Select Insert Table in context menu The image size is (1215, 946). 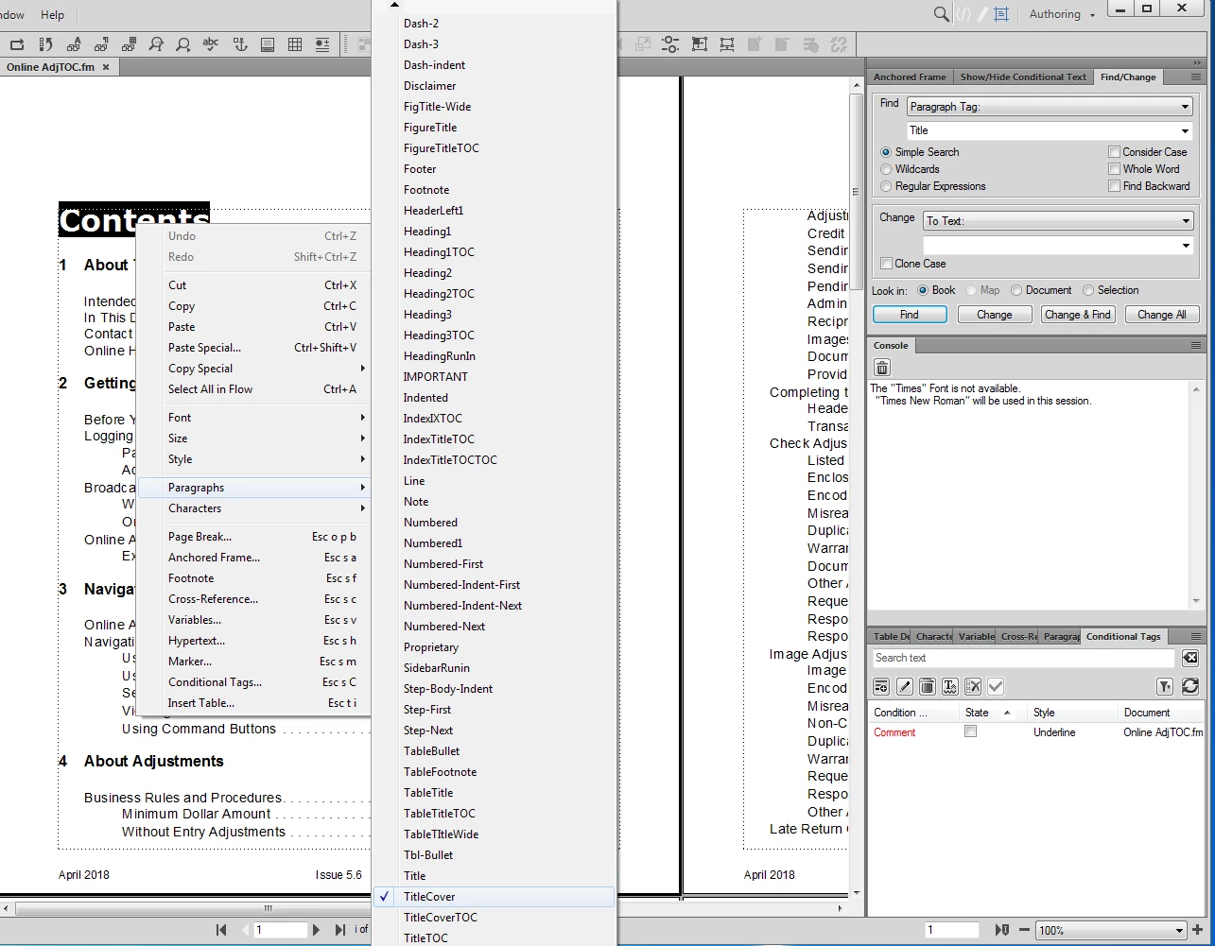[253, 703]
